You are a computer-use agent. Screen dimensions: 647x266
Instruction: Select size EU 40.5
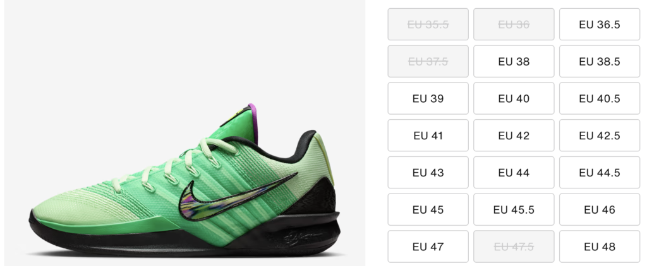click(600, 98)
